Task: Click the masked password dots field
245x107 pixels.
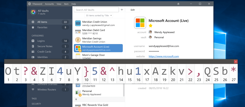Action: [154, 51]
